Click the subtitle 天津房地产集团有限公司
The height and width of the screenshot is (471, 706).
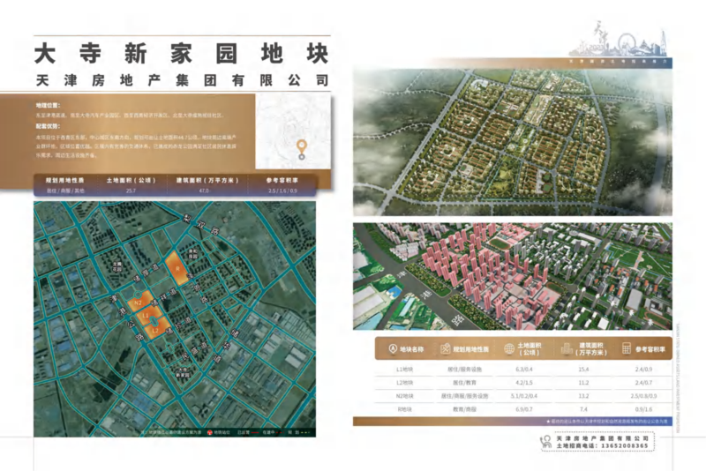182,80
